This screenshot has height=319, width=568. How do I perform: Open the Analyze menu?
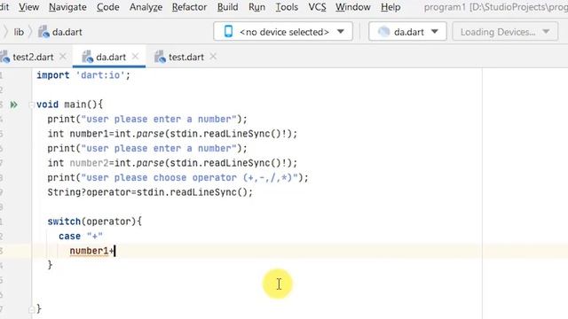(146, 7)
